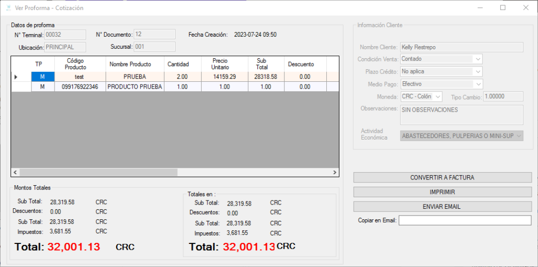Image resolution: width=538 pixels, height=267 pixels.
Task: Minimize the Ver Proforma window
Action: click(x=479, y=8)
